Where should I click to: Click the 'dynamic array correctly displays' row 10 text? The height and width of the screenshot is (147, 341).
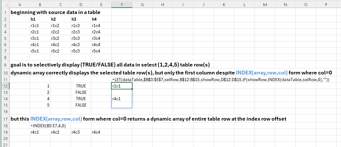pyautogui.click(x=171, y=73)
